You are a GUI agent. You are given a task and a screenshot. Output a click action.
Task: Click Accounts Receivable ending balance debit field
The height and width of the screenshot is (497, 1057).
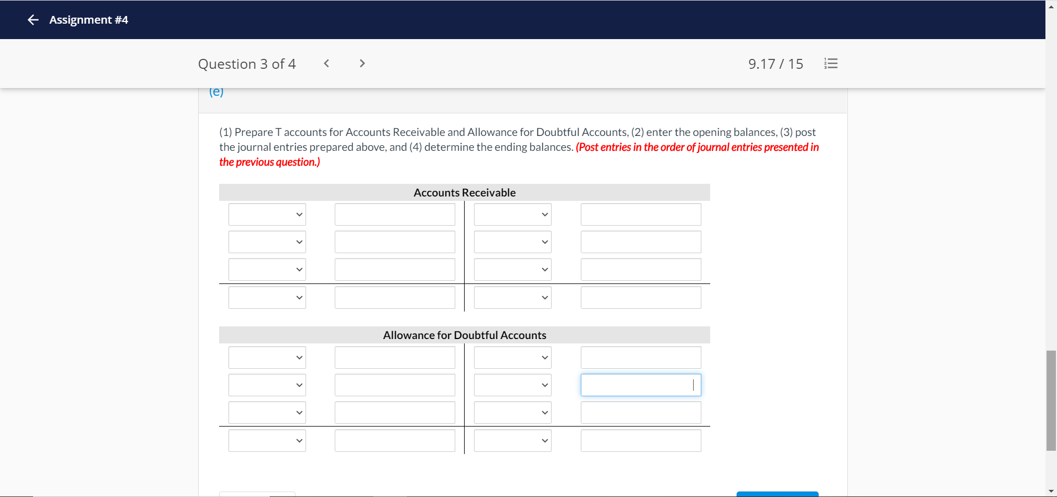[x=395, y=298]
